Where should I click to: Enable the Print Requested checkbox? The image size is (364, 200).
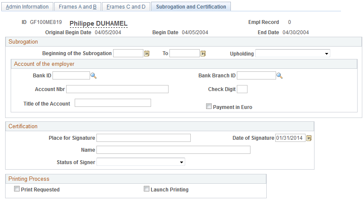(17, 189)
